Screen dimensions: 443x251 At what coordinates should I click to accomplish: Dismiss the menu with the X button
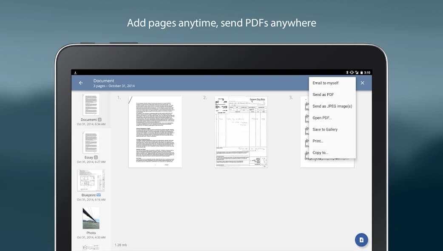click(362, 83)
